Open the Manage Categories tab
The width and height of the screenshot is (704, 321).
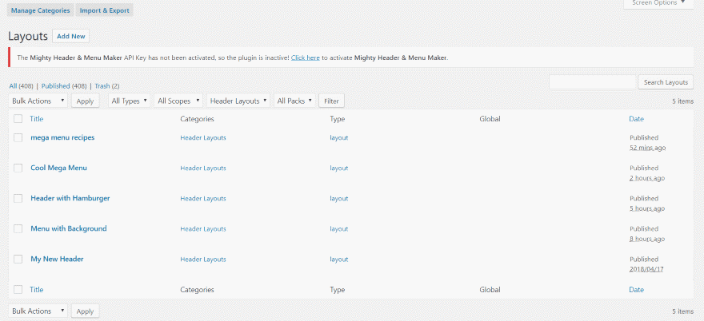[x=41, y=10]
